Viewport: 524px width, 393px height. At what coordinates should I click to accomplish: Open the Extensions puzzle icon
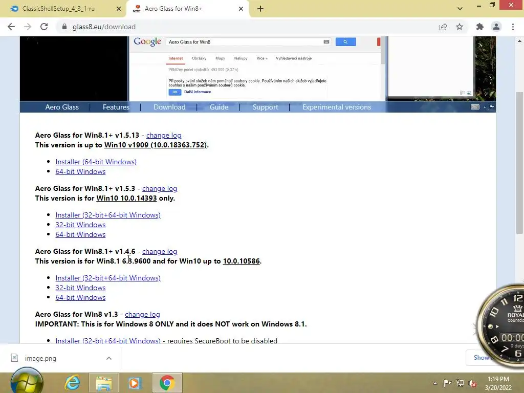point(480,27)
